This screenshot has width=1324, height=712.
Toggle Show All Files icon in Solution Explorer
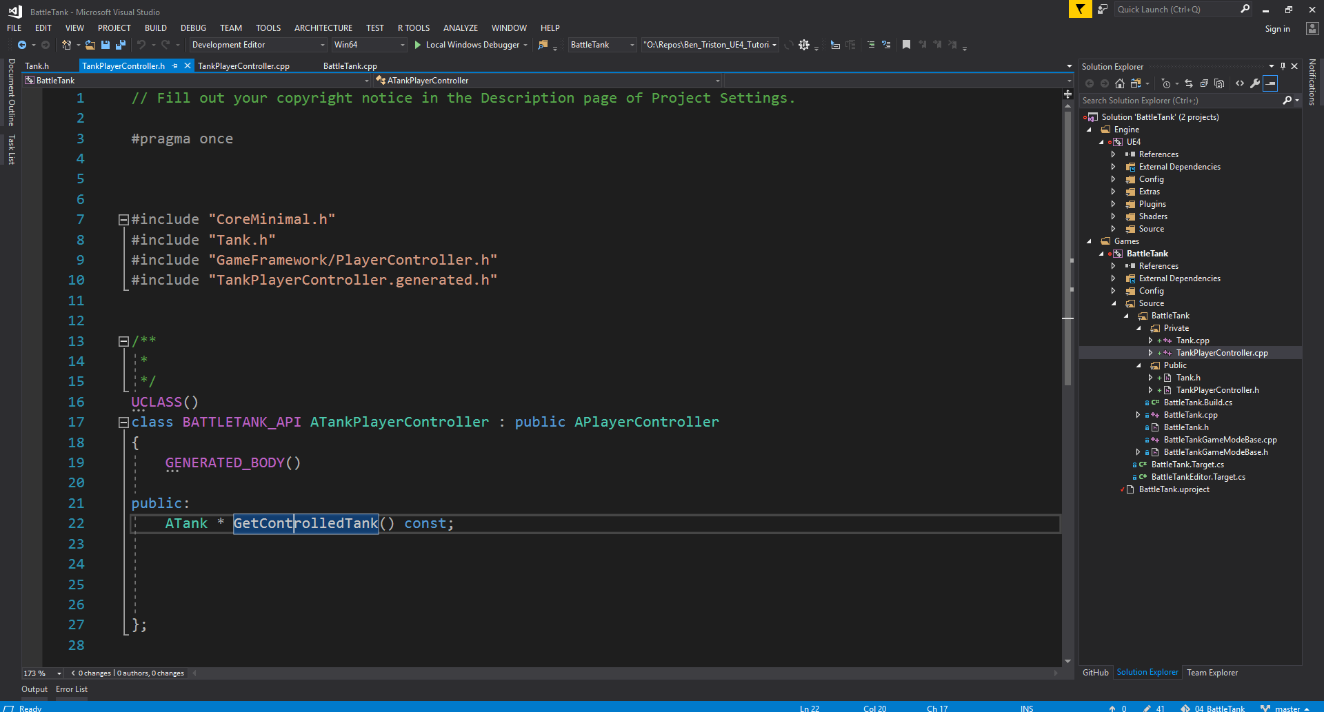1219,83
